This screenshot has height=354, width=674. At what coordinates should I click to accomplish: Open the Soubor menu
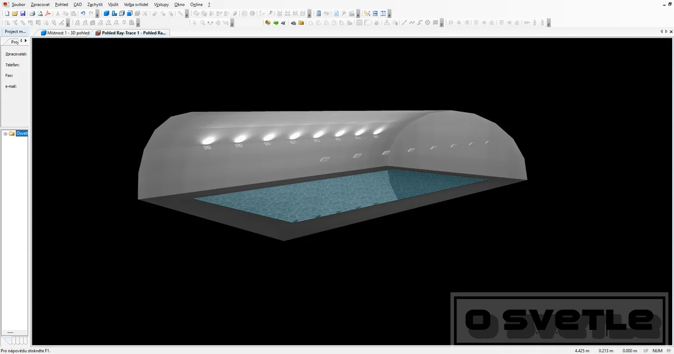19,4
